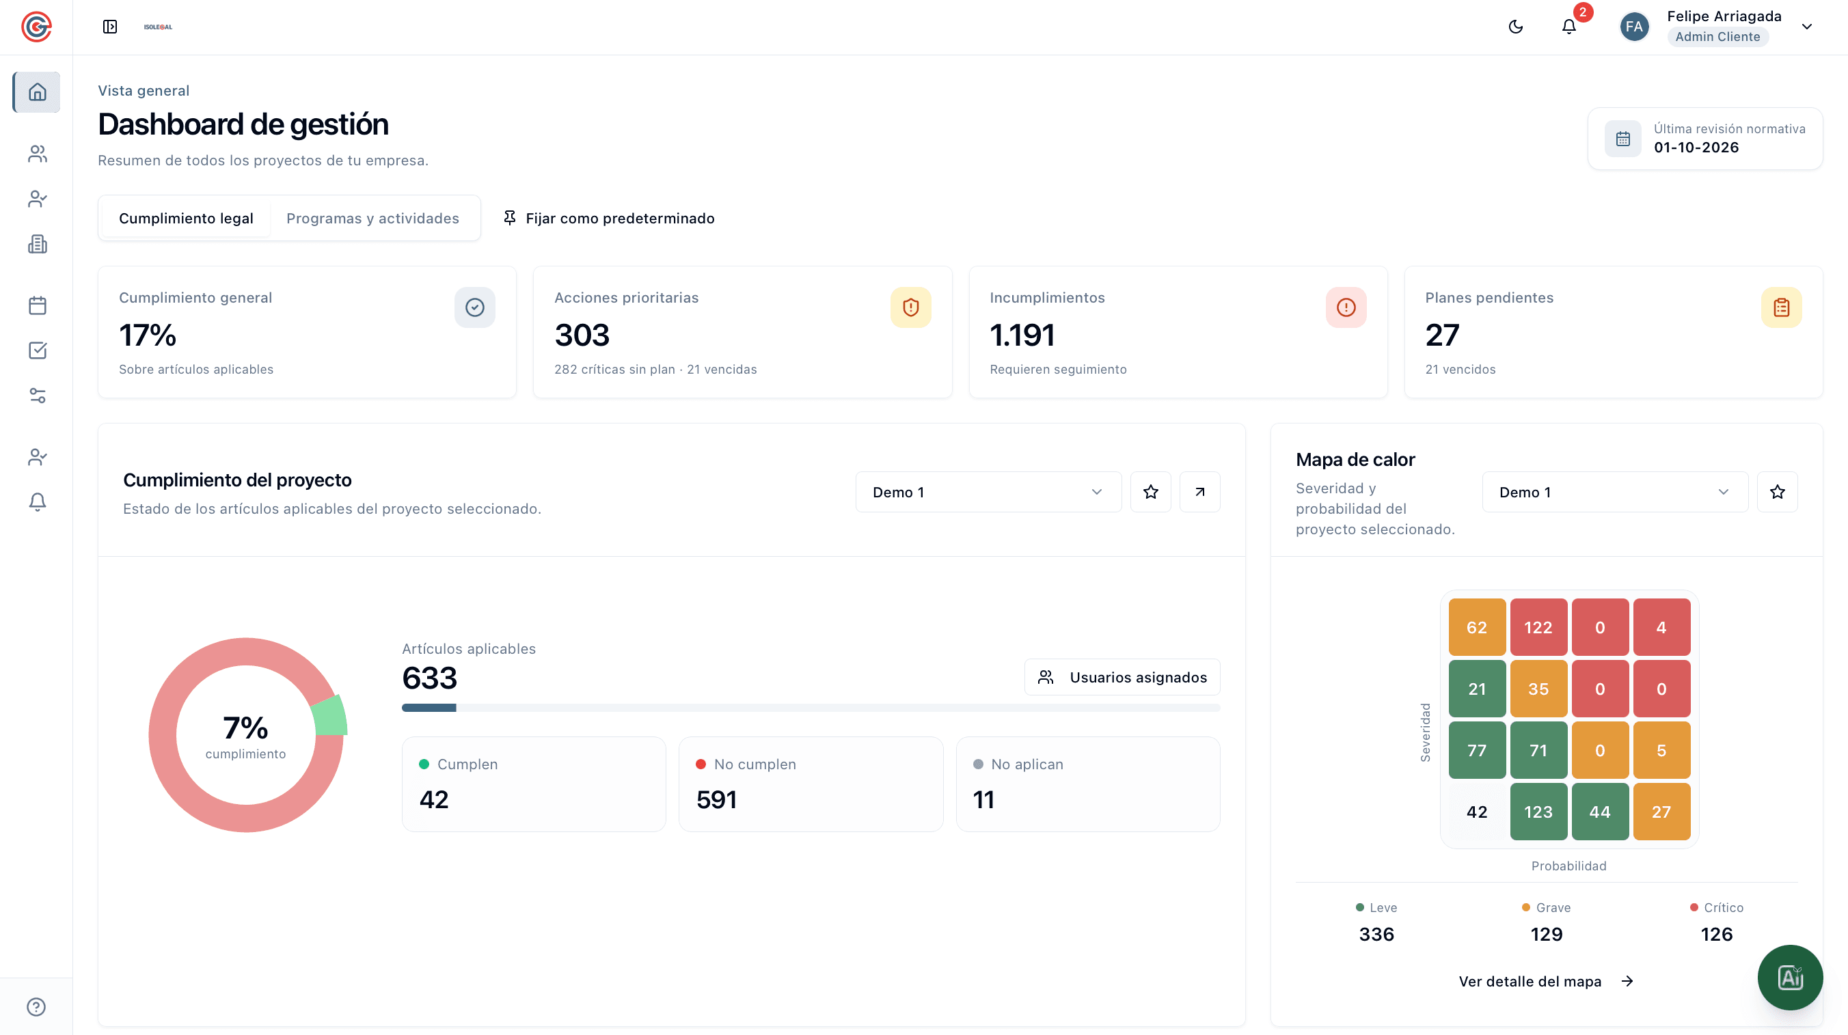The width and height of the screenshot is (1848, 1035).
Task: Open Demo 1 dropdown in Mapa de calor
Action: coord(1615,492)
